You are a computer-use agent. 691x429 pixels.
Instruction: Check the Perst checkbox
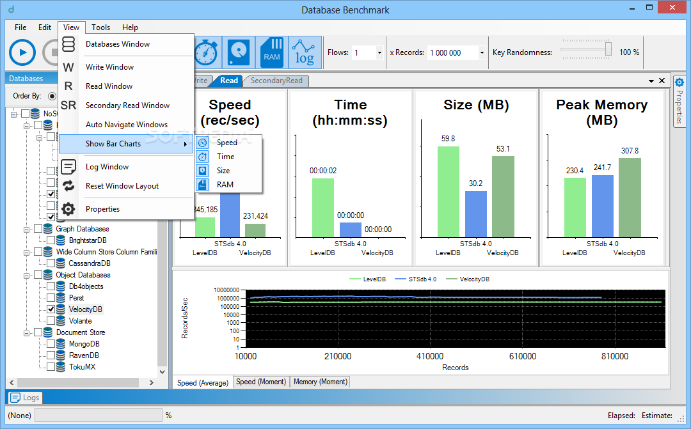click(x=51, y=298)
